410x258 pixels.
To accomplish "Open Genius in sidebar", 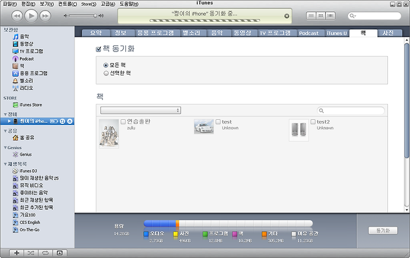I will (x=22, y=155).
